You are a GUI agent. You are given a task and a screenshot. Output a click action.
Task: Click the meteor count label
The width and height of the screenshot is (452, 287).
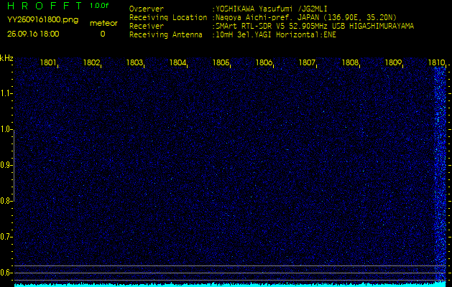tap(102, 23)
